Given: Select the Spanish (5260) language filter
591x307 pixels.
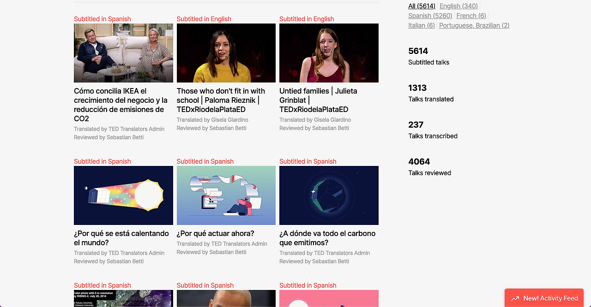Looking at the screenshot, I should point(430,16).
